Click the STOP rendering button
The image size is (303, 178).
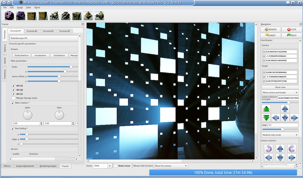click(x=292, y=29)
